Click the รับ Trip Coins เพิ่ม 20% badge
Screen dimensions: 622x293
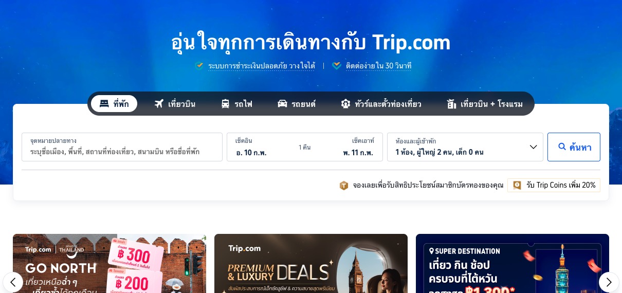(554, 185)
